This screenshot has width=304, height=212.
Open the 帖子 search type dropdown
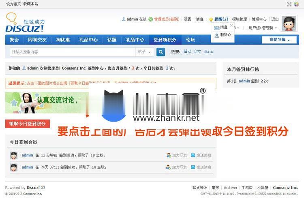[144, 52]
